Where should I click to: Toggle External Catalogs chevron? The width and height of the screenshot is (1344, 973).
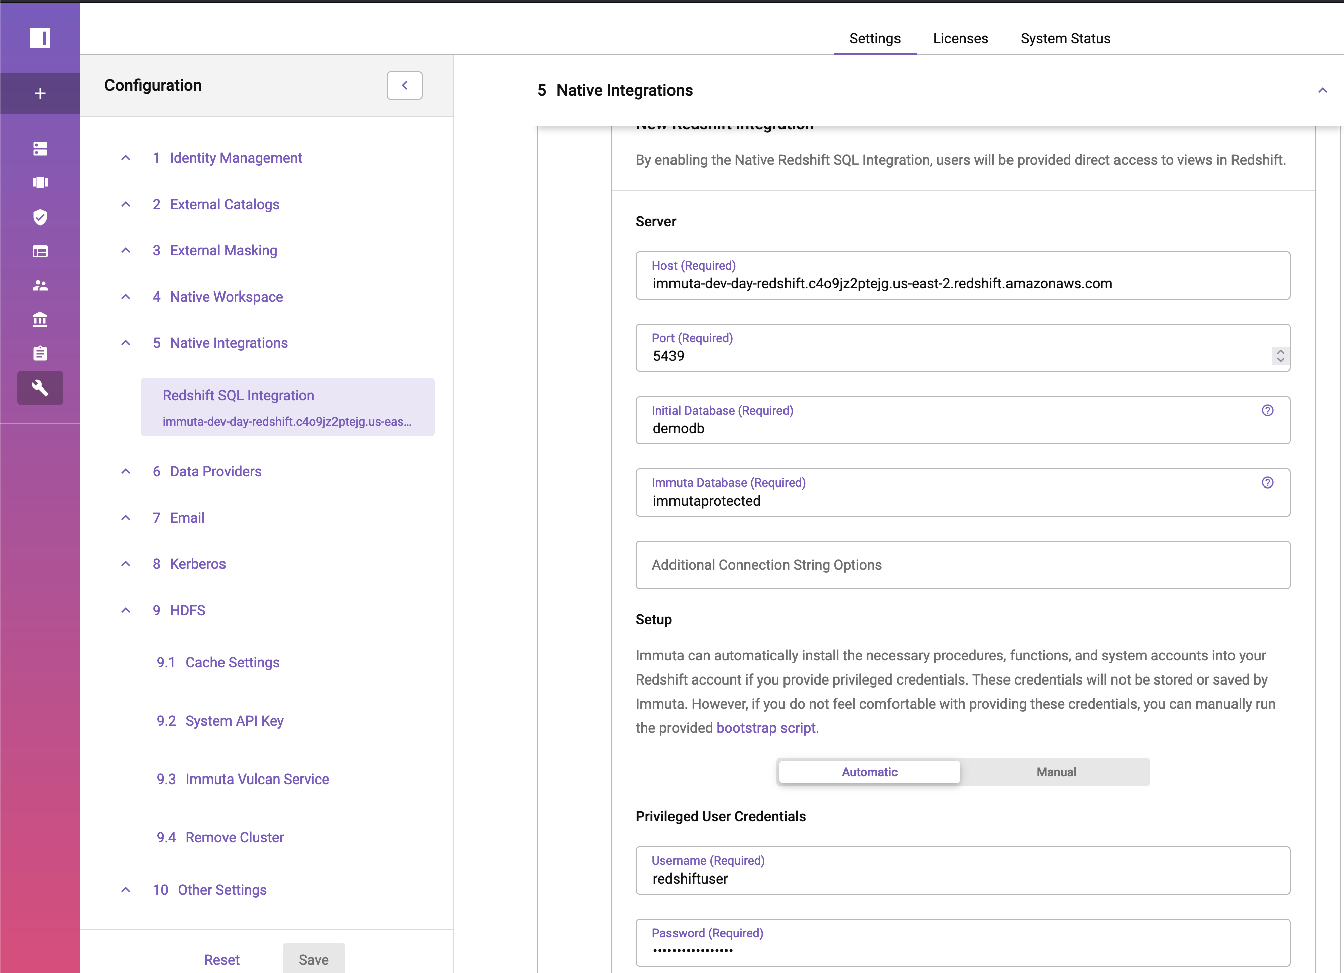[x=126, y=204]
